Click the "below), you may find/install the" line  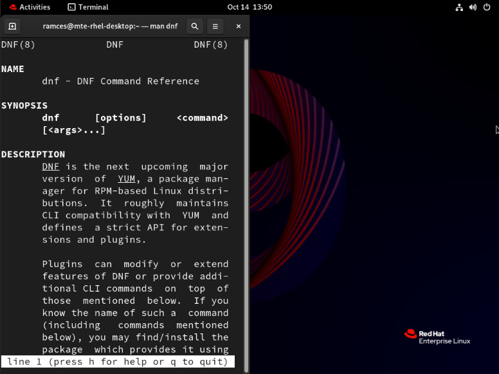[135, 337]
